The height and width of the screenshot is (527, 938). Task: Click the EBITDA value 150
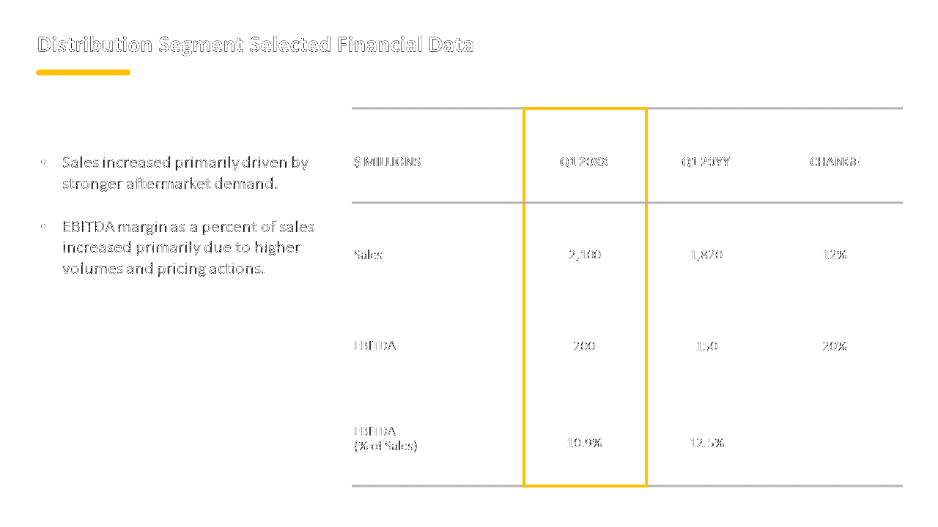[x=706, y=345]
